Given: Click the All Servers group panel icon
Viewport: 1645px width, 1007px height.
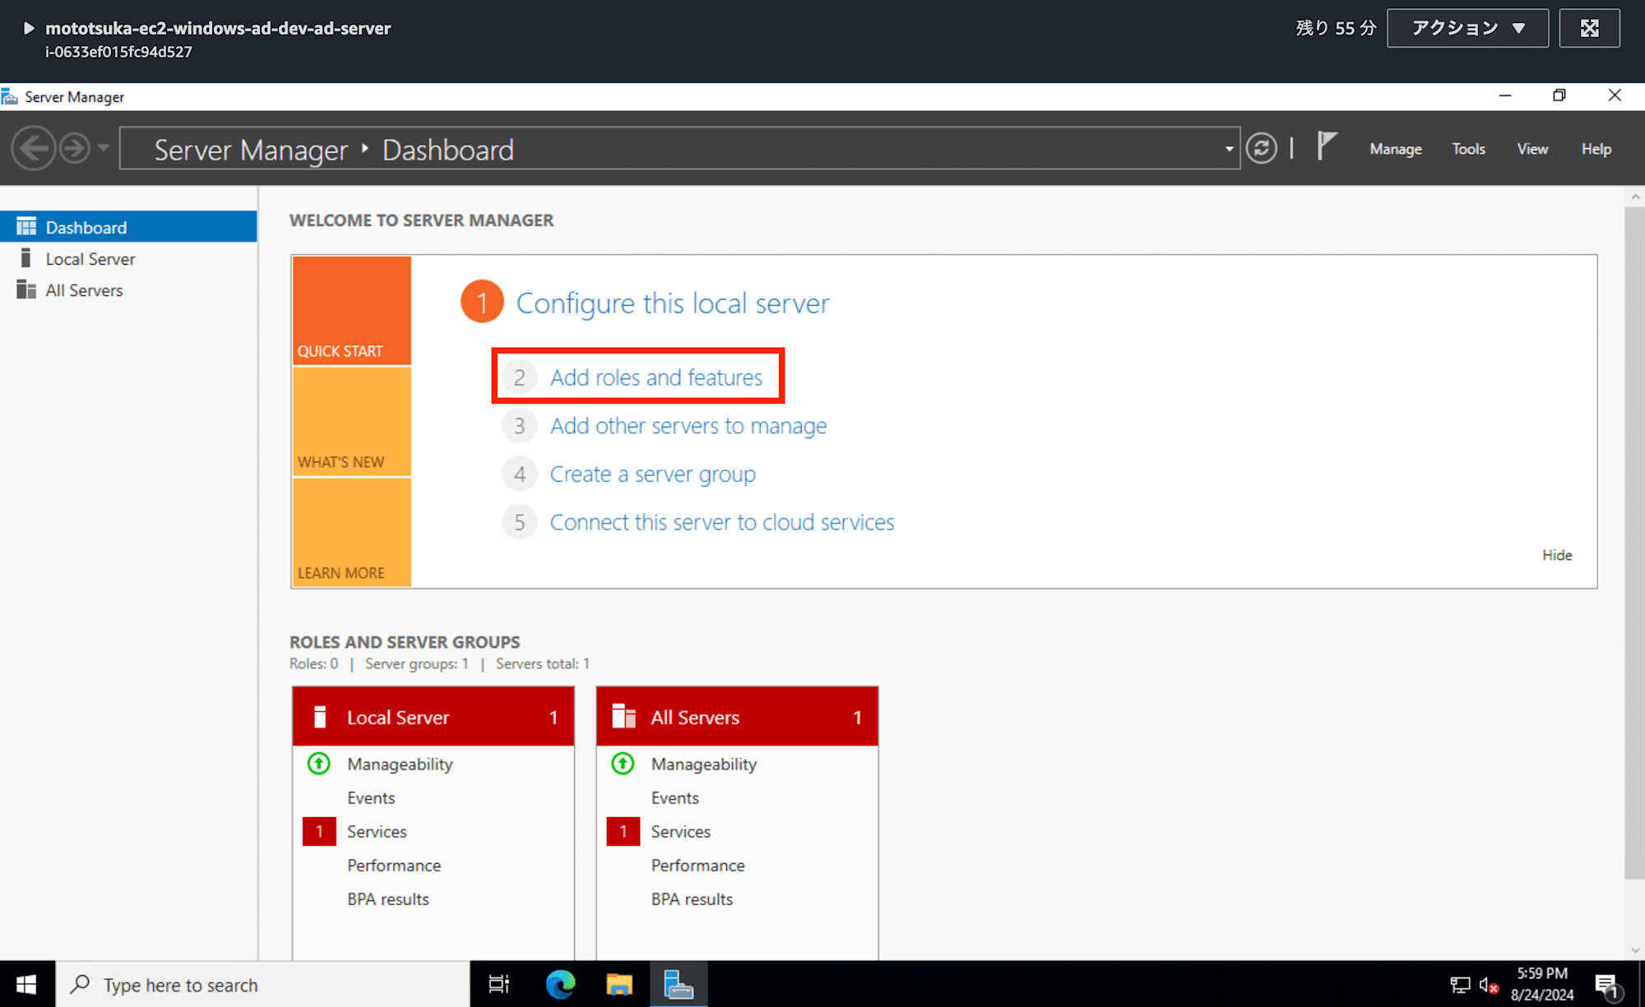Looking at the screenshot, I should (x=624, y=717).
